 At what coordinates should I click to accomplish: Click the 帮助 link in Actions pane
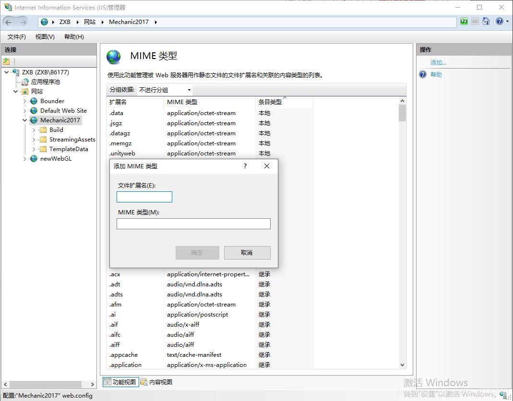point(436,74)
